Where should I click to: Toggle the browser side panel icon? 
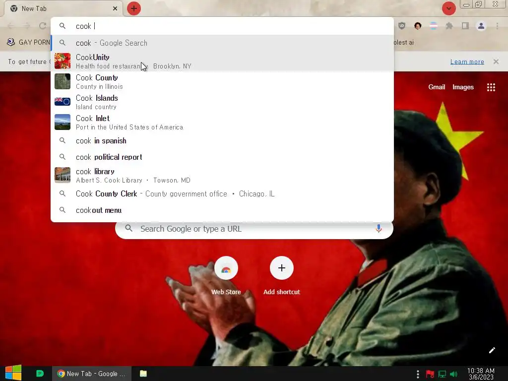(465, 26)
